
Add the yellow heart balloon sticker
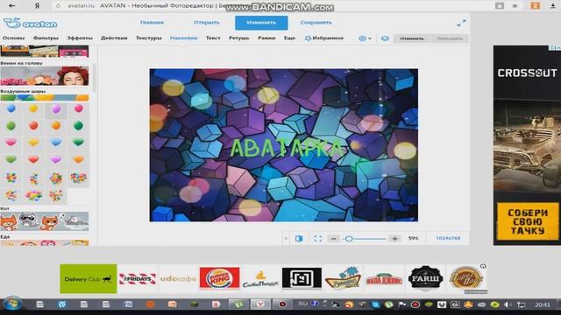[33, 143]
